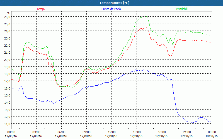Click the 26,0 y-axis value
The height and width of the screenshot is (139, 223).
[x=7, y=17]
